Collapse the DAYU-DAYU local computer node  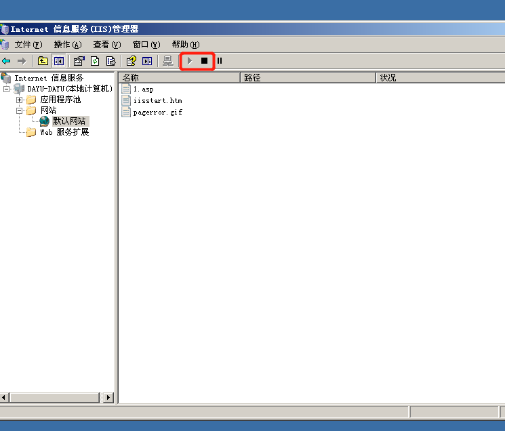coord(6,89)
